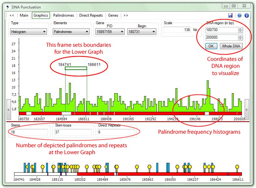256x188 pixels.
Task: Click the save disk icon
Action: [230, 15]
